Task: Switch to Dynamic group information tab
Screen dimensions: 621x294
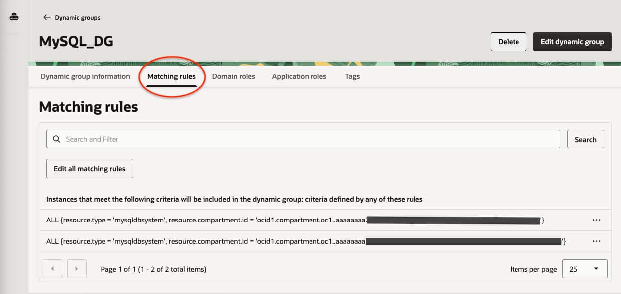Action: [x=86, y=76]
